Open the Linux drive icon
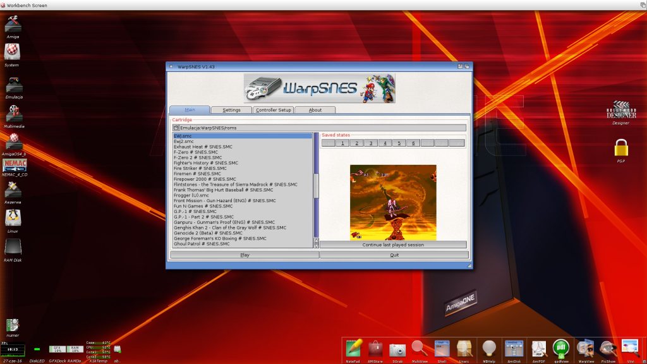This screenshot has height=364, width=647. (x=13, y=218)
